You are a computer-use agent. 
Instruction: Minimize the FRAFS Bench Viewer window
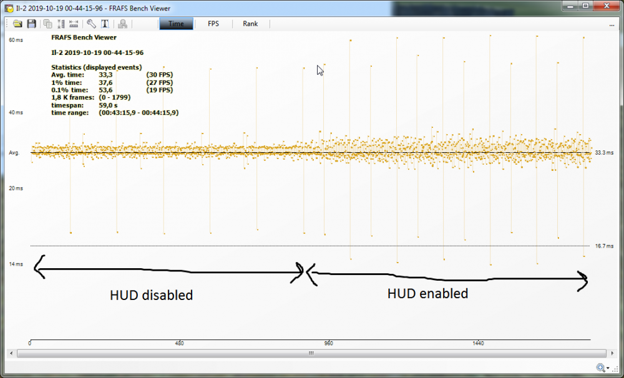coord(571,6)
